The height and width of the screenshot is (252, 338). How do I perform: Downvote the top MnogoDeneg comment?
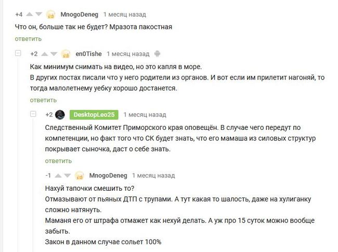coord(38,15)
